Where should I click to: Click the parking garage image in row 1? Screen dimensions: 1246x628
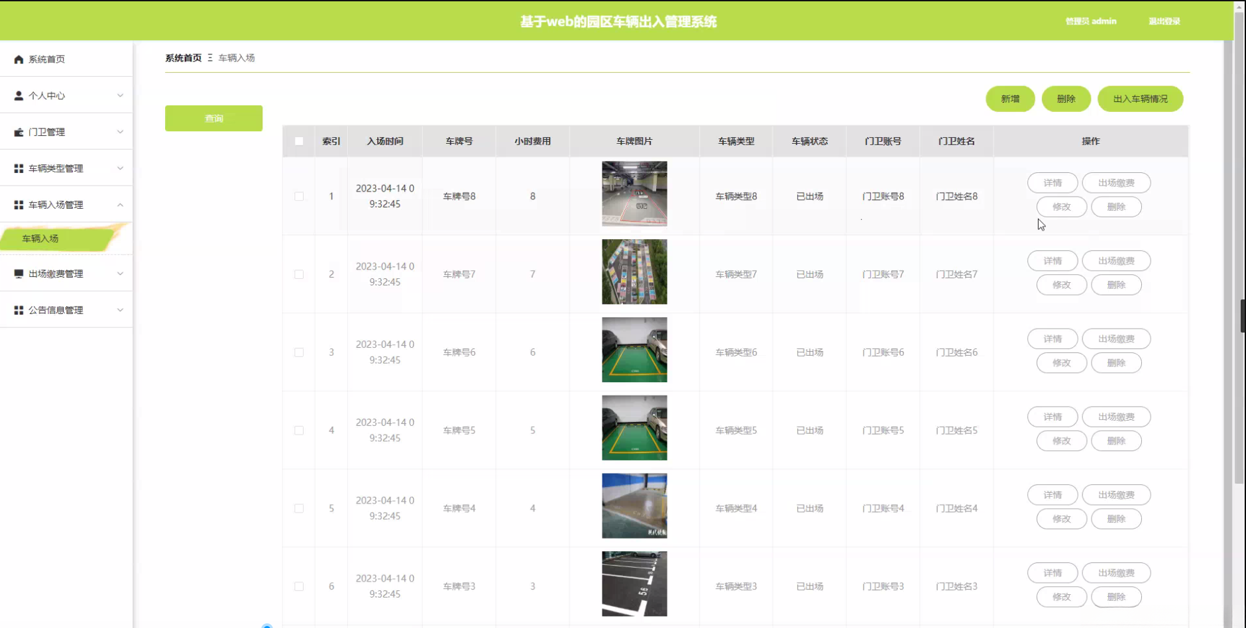click(634, 194)
